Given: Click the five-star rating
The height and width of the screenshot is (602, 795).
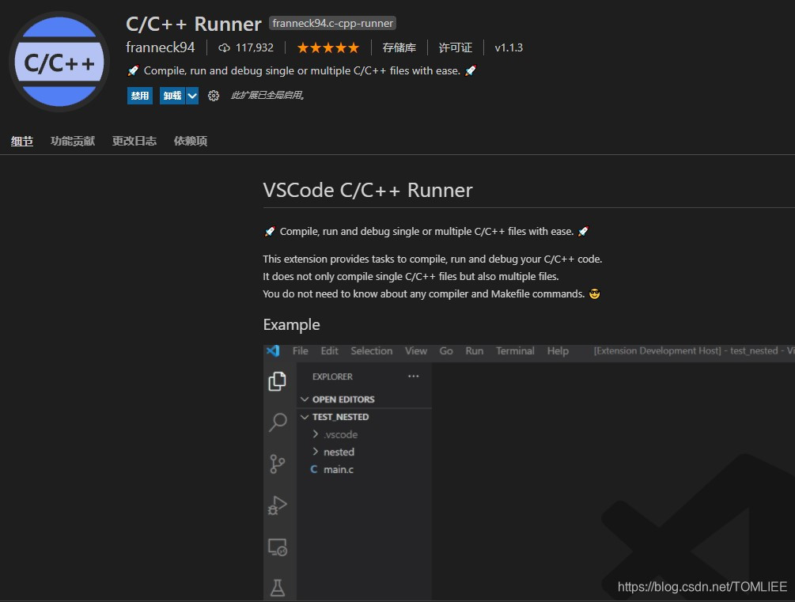Looking at the screenshot, I should (x=328, y=47).
